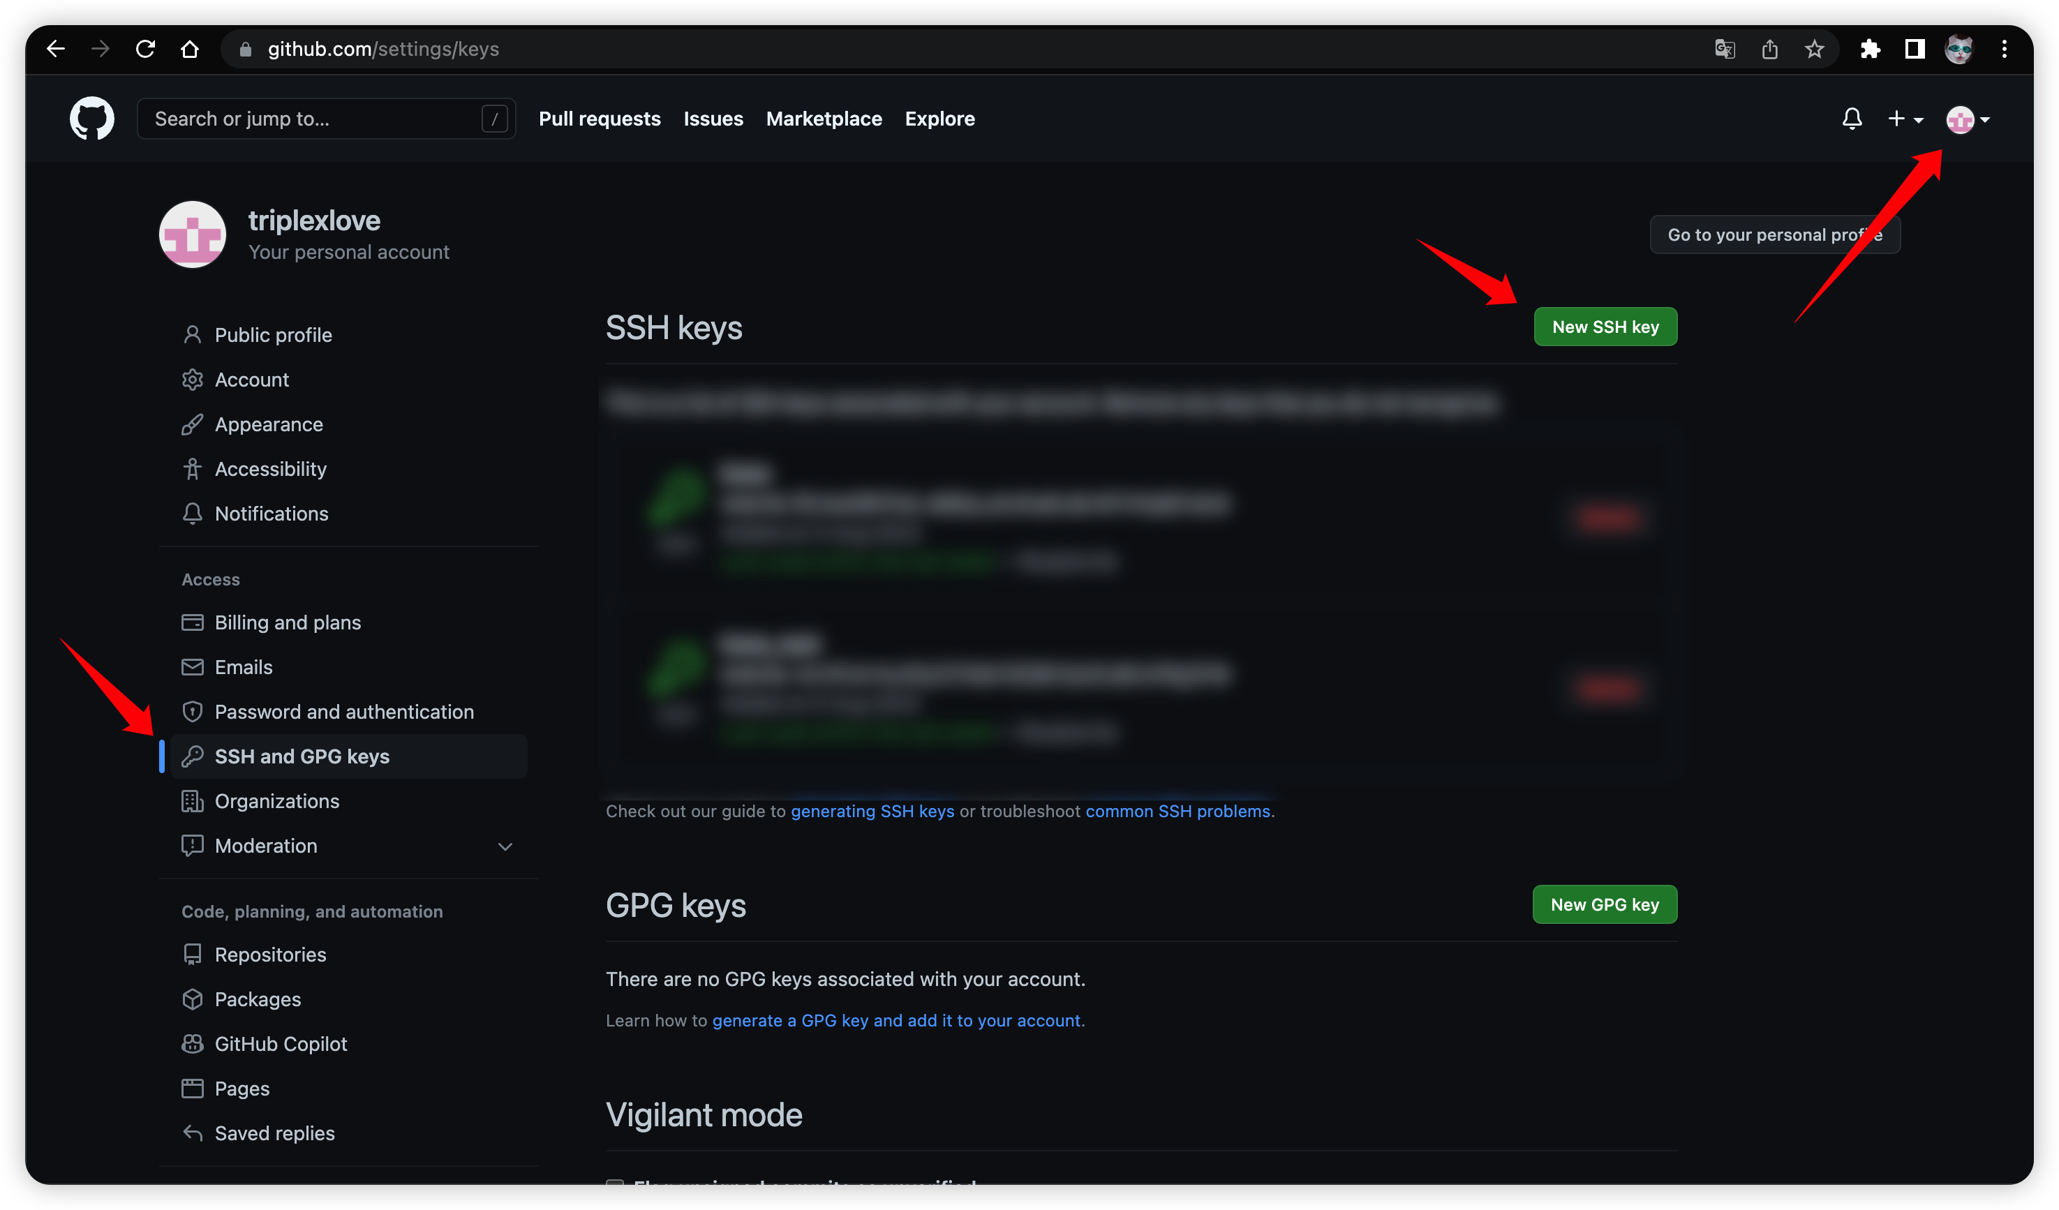Click the New GPG key button

tap(1605, 904)
